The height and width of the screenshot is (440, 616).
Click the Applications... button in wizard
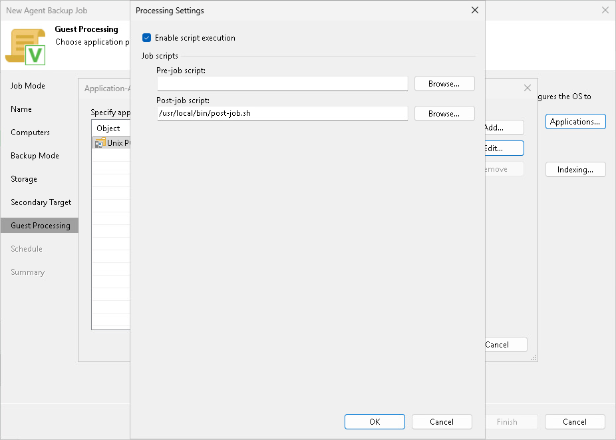[575, 122]
